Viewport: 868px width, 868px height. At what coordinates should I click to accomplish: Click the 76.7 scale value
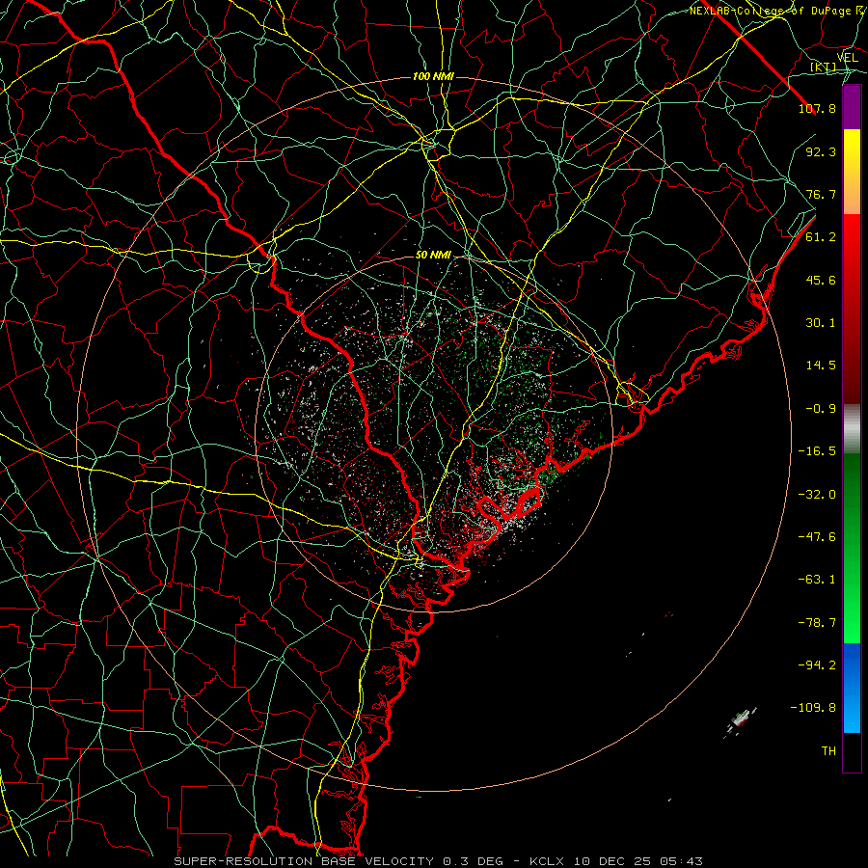click(821, 194)
